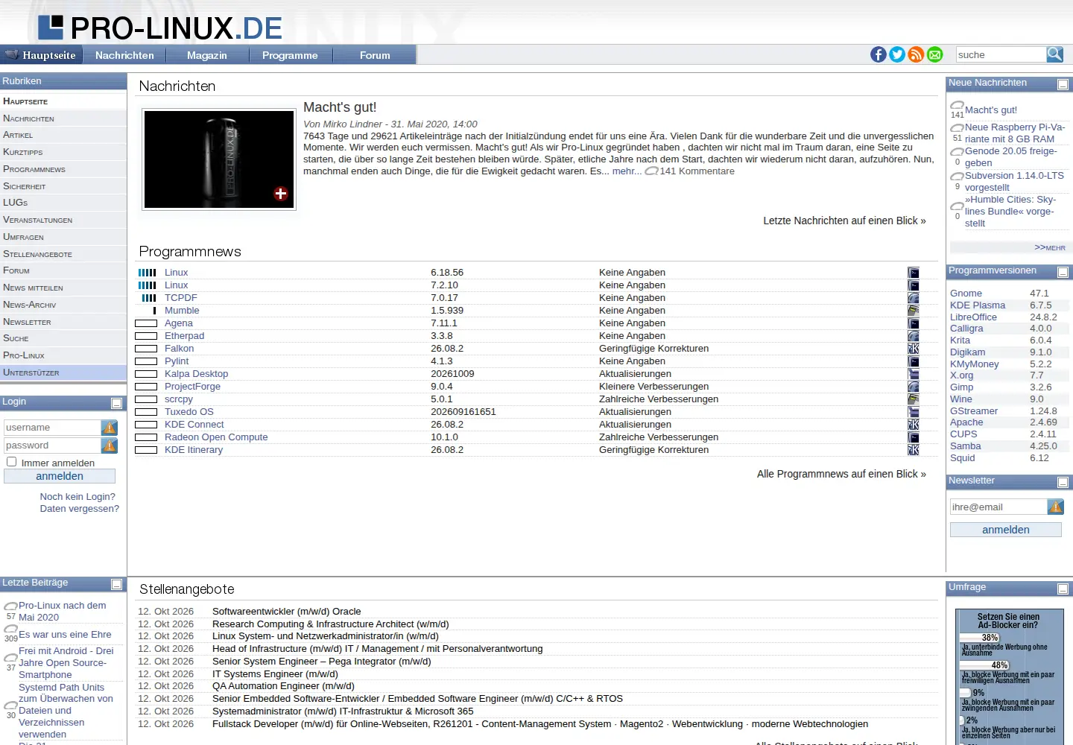Open the category icon in TCPDF row
Image resolution: width=1073 pixels, height=745 pixels.
pyautogui.click(x=914, y=298)
